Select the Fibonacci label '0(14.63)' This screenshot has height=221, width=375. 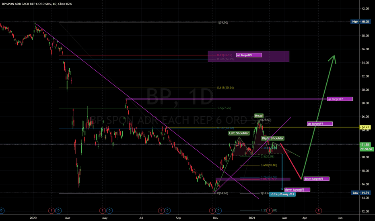223,193
